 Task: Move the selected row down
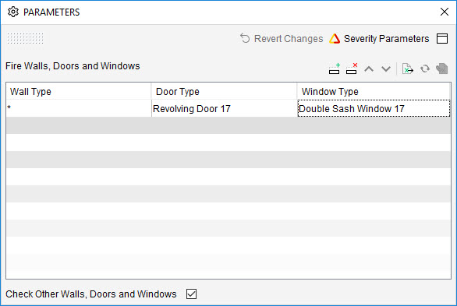point(386,69)
